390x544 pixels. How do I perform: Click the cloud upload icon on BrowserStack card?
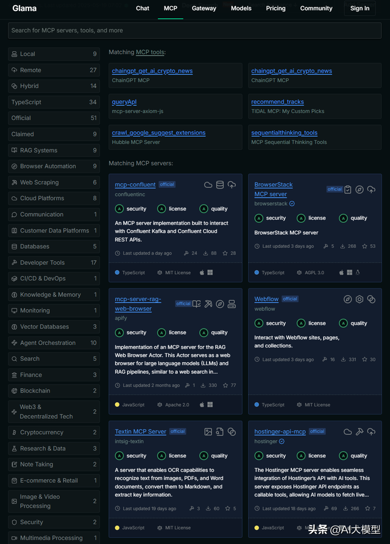[371, 189]
